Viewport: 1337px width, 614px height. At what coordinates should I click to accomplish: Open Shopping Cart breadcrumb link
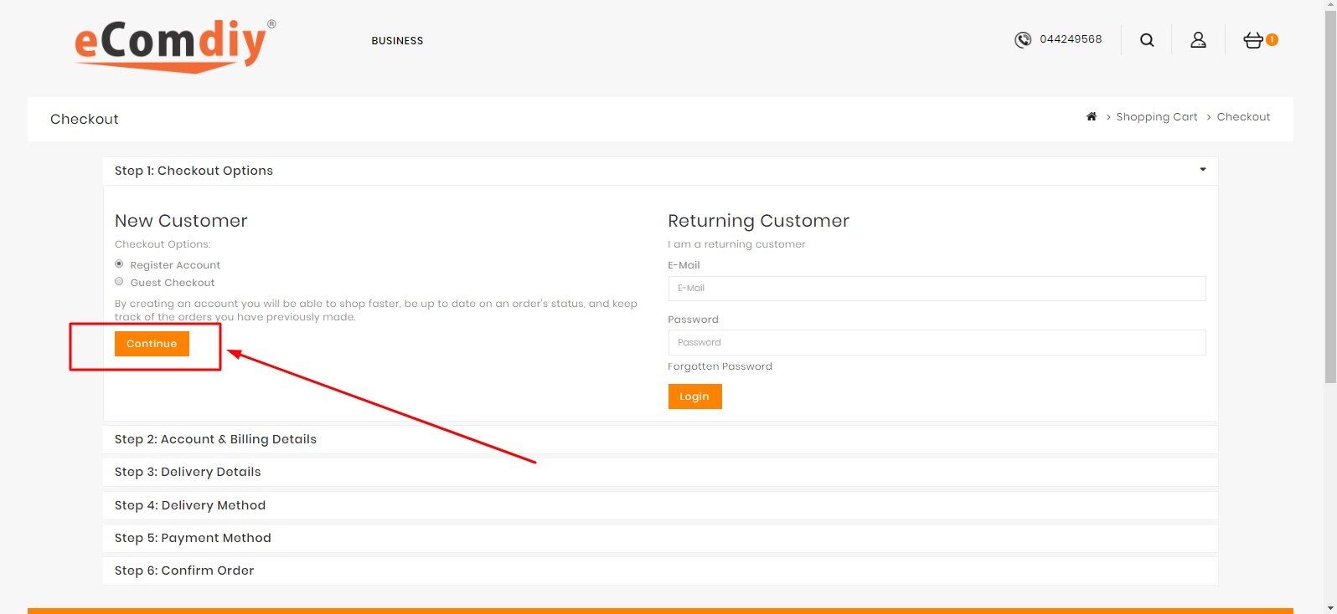pos(1156,117)
